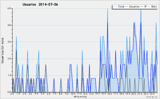Screen dimensions: 160x99
Task: Click the '3 h' x-axis label
Action: (x=30, y=94)
